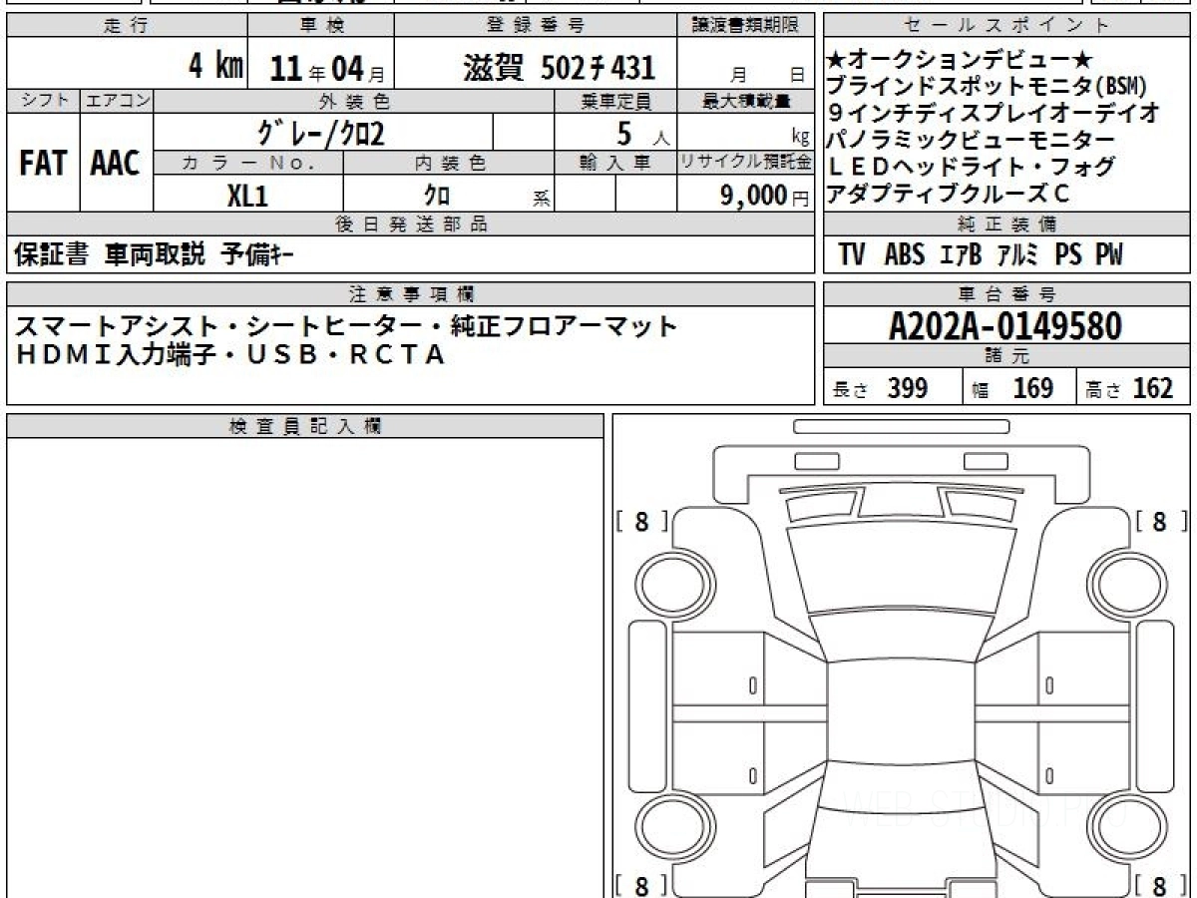
Task: Select the 諸元 header
Action: pyautogui.click(x=1006, y=356)
